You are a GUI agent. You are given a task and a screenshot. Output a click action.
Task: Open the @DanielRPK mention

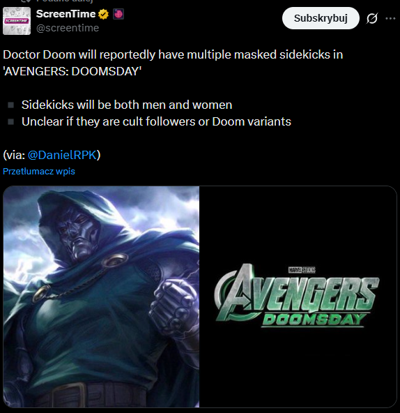62,155
